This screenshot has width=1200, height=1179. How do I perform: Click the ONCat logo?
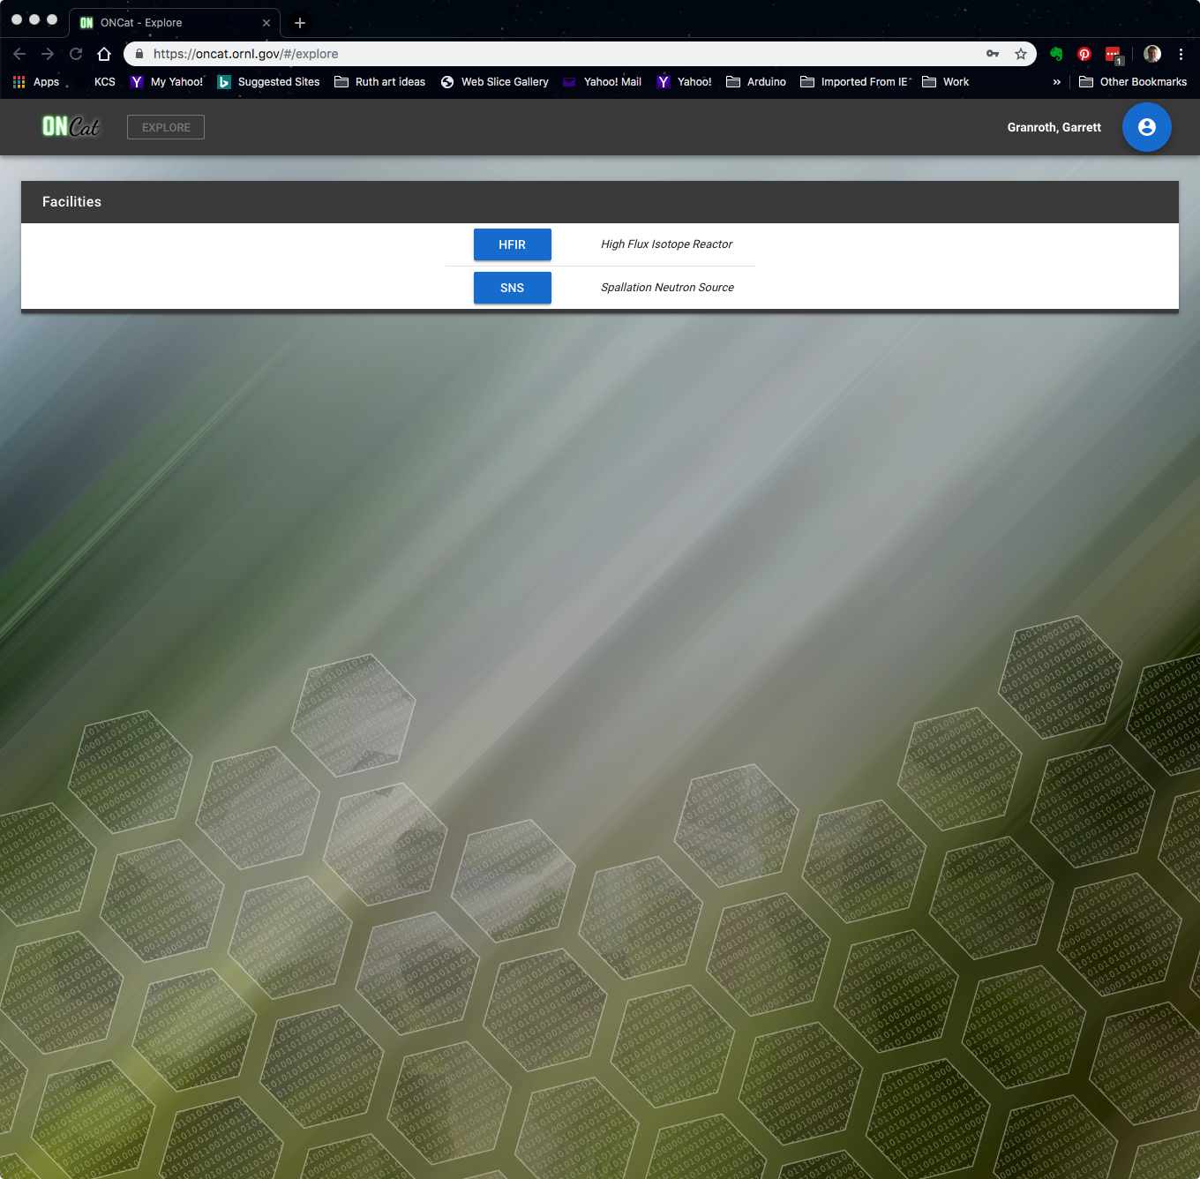point(71,127)
